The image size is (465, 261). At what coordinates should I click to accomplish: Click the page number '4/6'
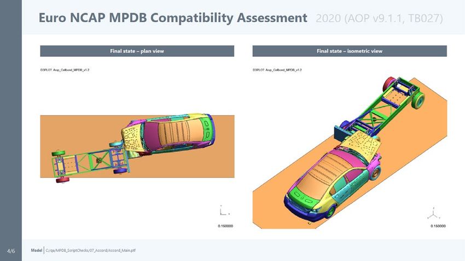(x=11, y=251)
